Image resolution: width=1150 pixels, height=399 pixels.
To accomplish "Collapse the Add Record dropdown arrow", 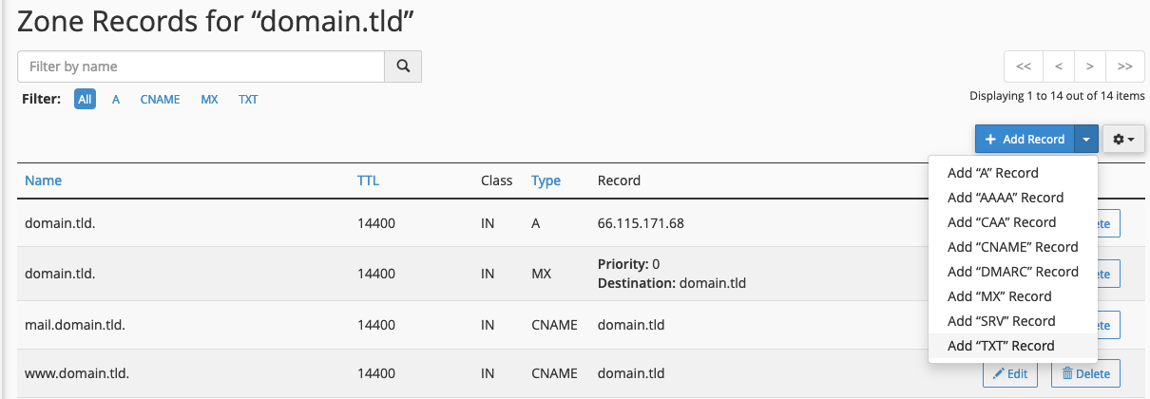I will tap(1086, 139).
